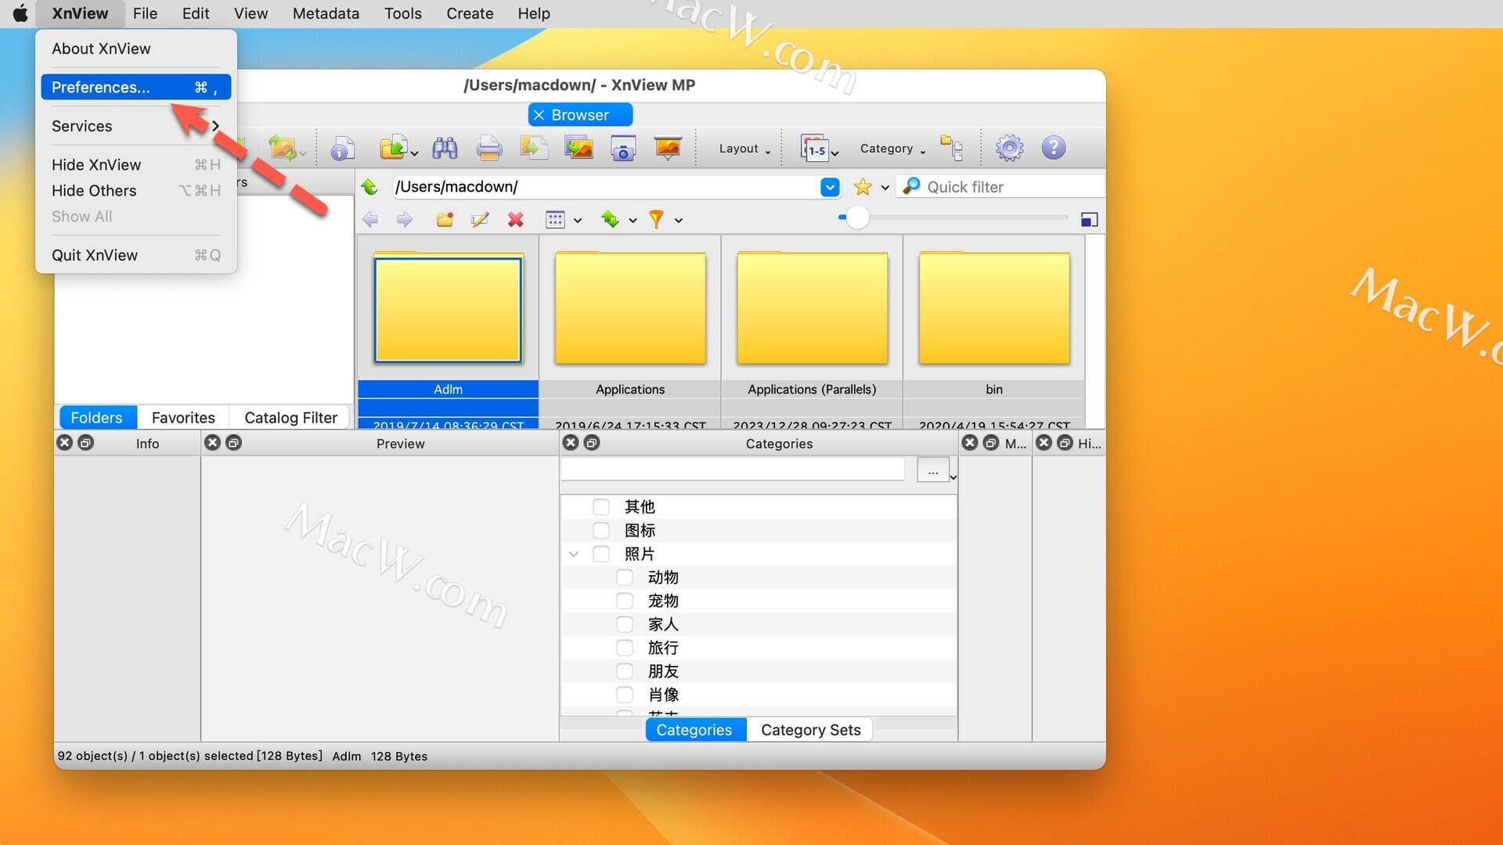Image resolution: width=1503 pixels, height=845 pixels.
Task: Float the Preview panel with its undock icon
Action: coord(233,443)
